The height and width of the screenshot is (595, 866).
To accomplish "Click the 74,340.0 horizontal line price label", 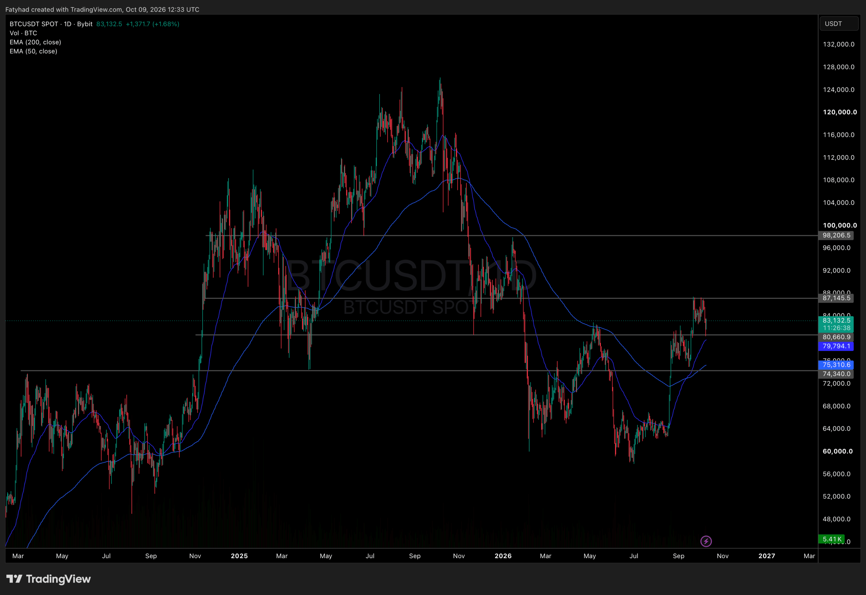I will pyautogui.click(x=837, y=374).
